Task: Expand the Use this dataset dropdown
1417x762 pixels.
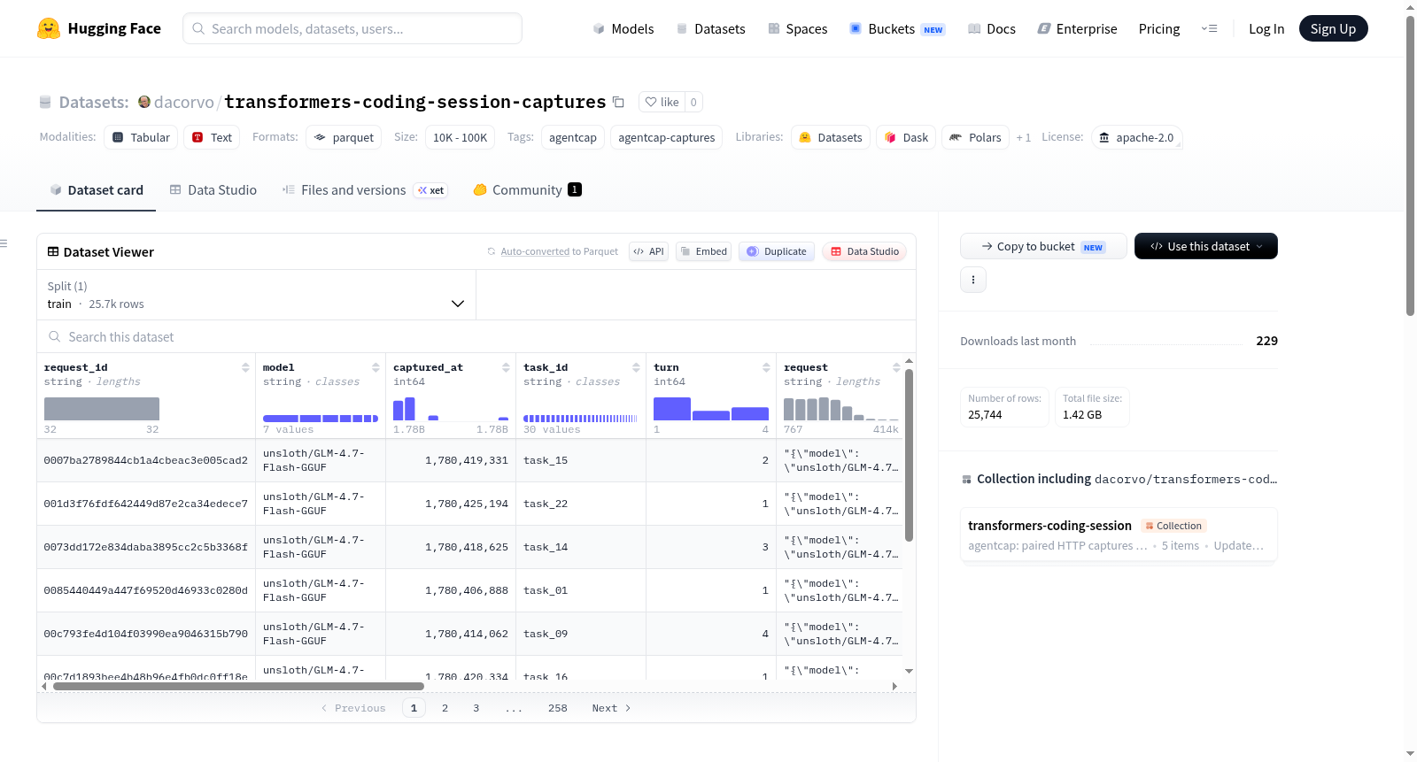Action: coord(1206,246)
